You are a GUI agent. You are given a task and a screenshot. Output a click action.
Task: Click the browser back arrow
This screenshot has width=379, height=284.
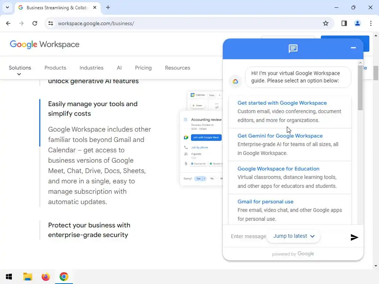pos(8,23)
